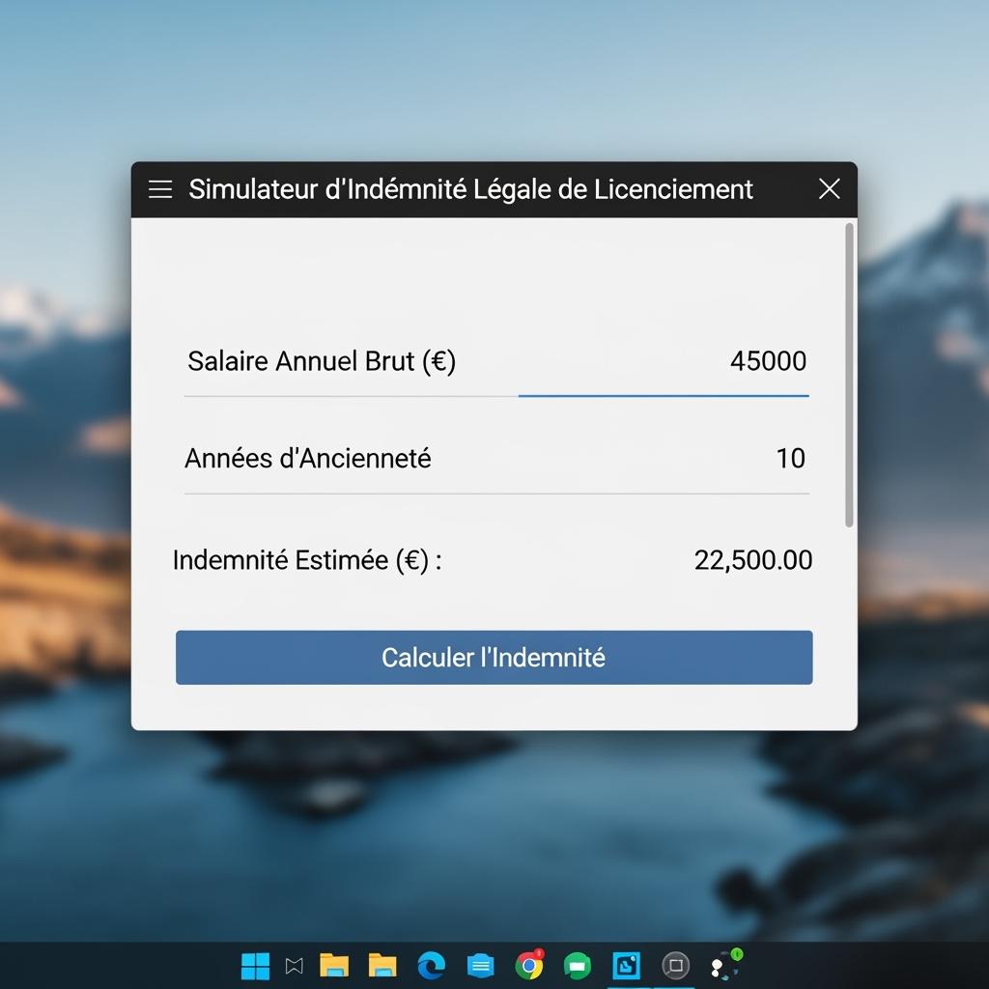
Task: Open the gray circular square icon on the taskbar
Action: pos(675,966)
